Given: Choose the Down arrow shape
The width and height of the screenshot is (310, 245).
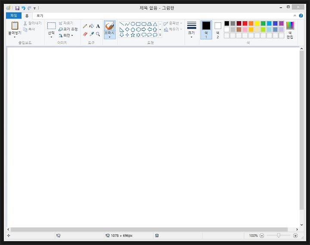Looking at the screenshot, I should tap(122, 35).
